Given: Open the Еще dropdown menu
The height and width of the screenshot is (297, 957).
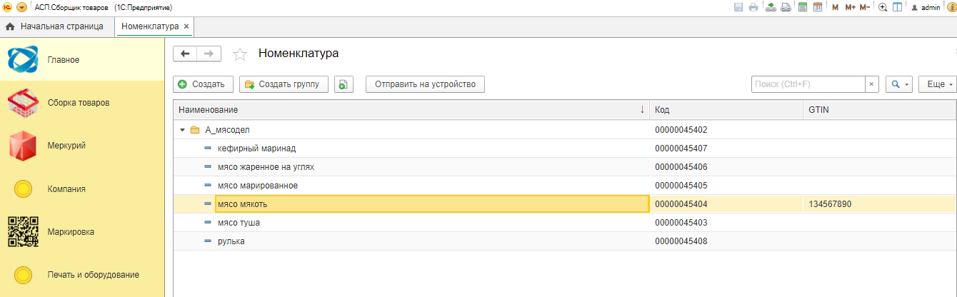Looking at the screenshot, I should pos(937,84).
